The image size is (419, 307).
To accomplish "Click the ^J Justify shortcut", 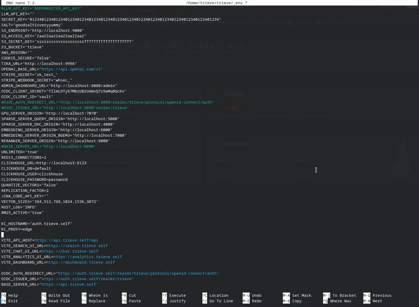I will tap(174, 301).
